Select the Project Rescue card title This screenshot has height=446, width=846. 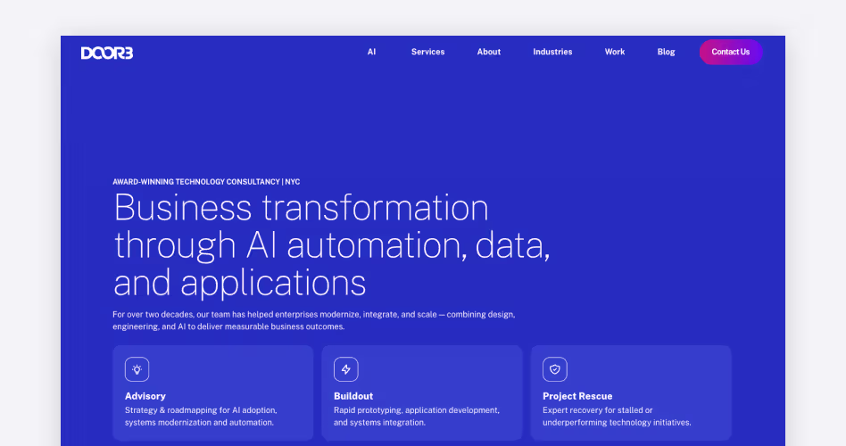(x=577, y=396)
